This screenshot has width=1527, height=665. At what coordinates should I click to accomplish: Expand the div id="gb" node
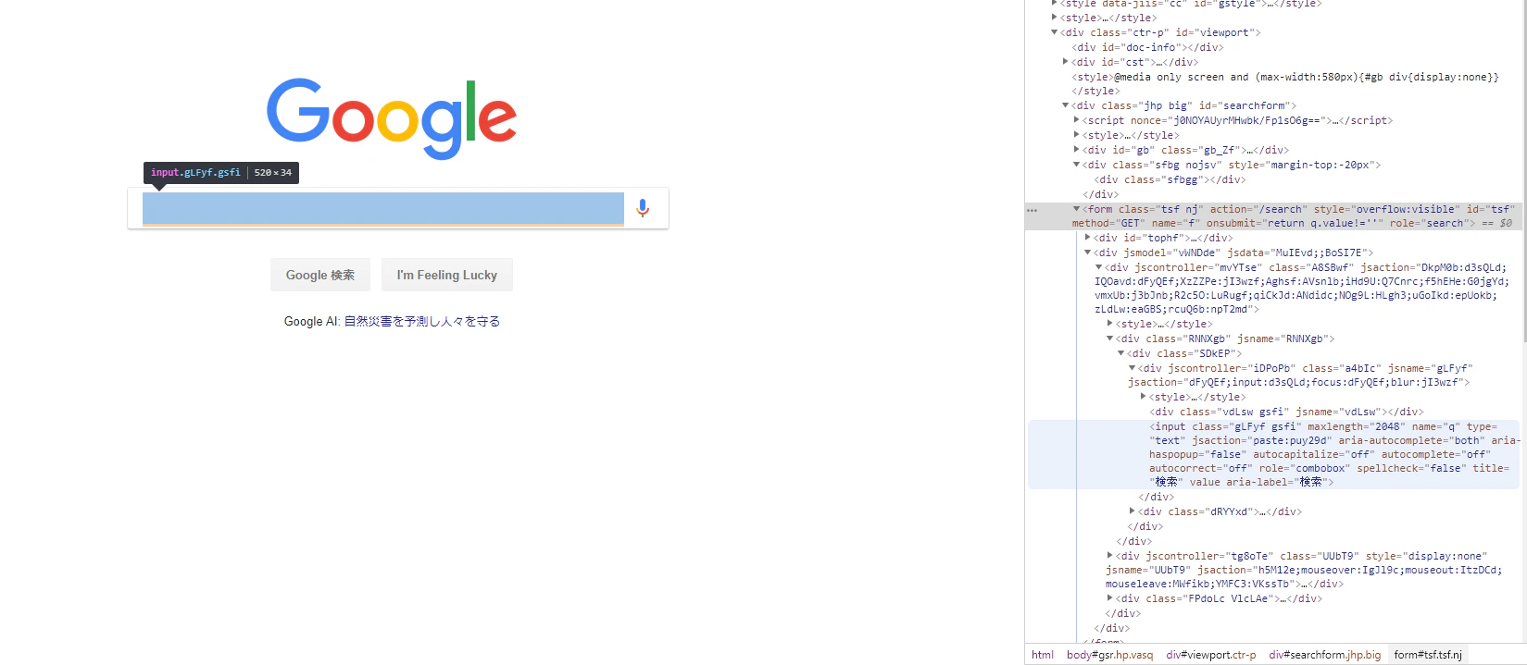click(x=1076, y=150)
